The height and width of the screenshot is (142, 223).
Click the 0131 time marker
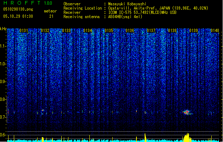(x=24, y=31)
